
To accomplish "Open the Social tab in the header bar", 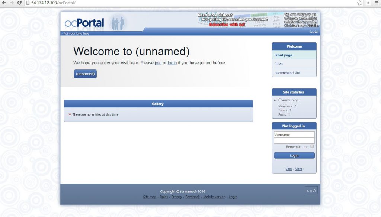I will pyautogui.click(x=314, y=32).
